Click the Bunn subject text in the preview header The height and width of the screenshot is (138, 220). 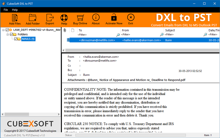click(86, 75)
